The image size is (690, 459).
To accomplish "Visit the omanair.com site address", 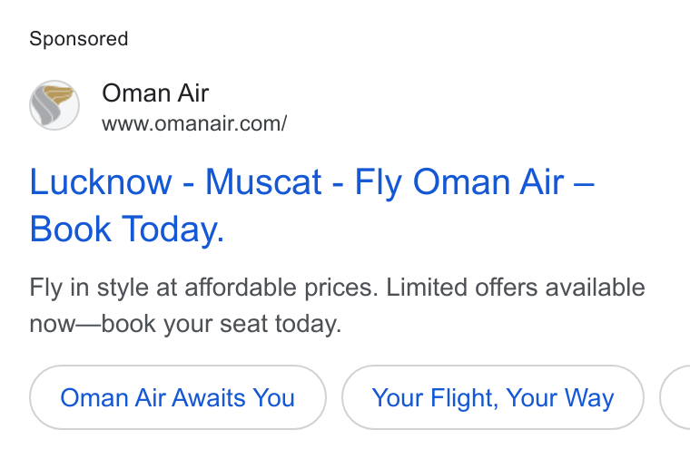I will [x=194, y=123].
